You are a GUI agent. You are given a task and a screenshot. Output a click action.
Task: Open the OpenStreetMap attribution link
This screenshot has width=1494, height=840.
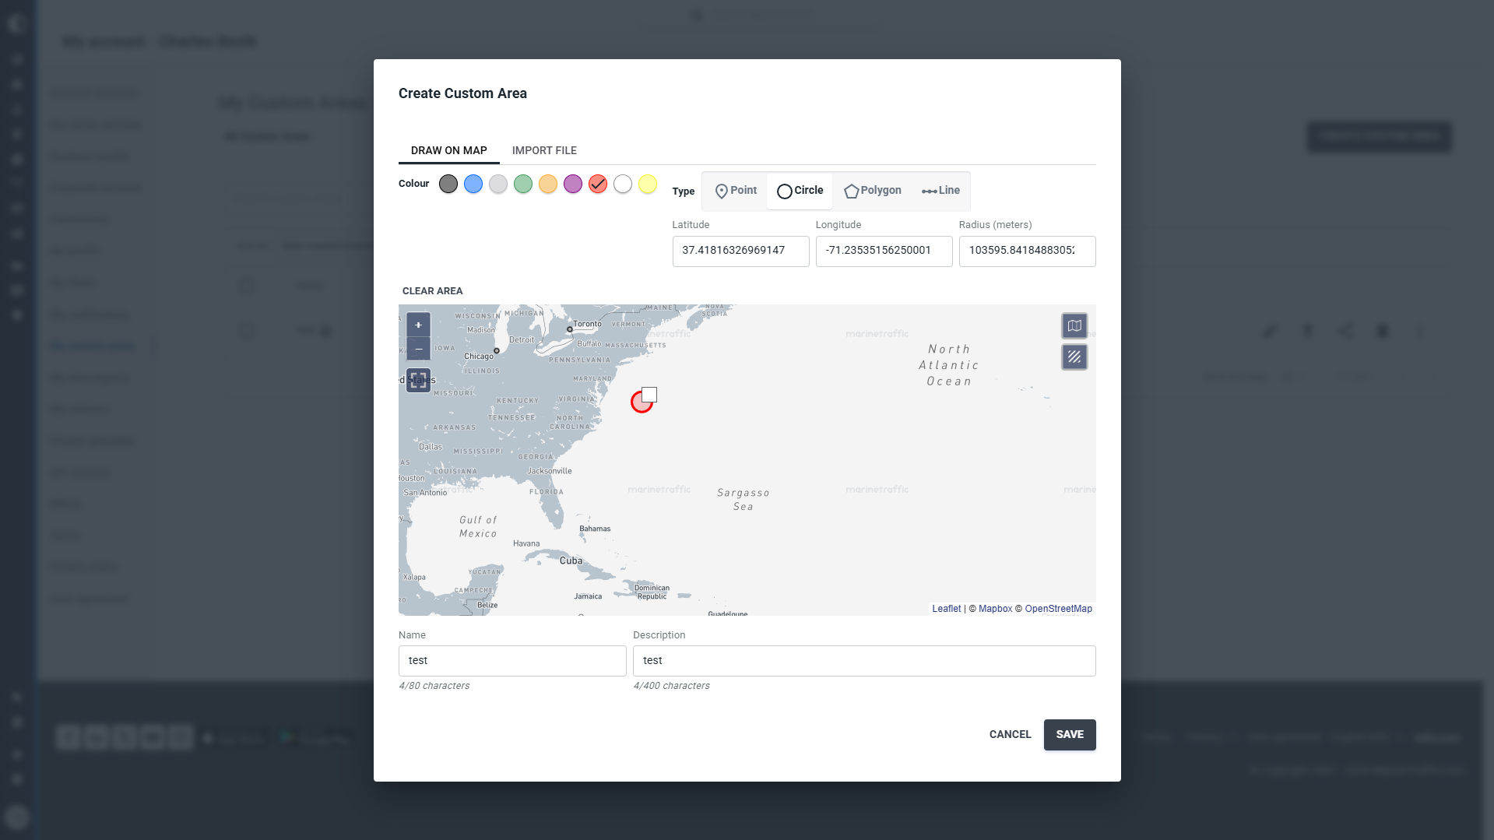[x=1058, y=609]
